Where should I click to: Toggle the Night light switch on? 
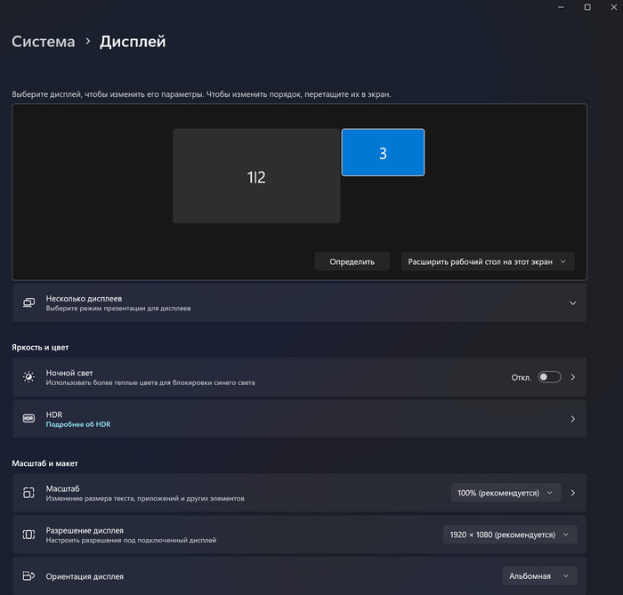[x=549, y=377]
